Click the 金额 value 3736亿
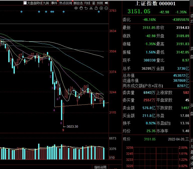This screenshot has height=169, width=193. (x=183, y=68)
